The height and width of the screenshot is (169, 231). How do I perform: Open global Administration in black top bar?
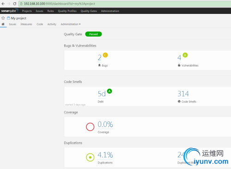[110, 11]
